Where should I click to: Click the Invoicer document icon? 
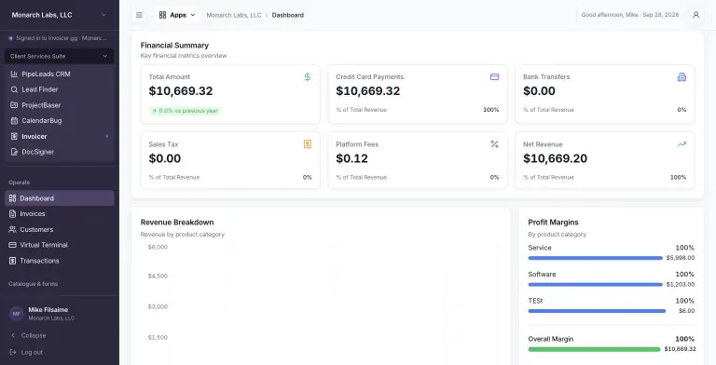14,137
